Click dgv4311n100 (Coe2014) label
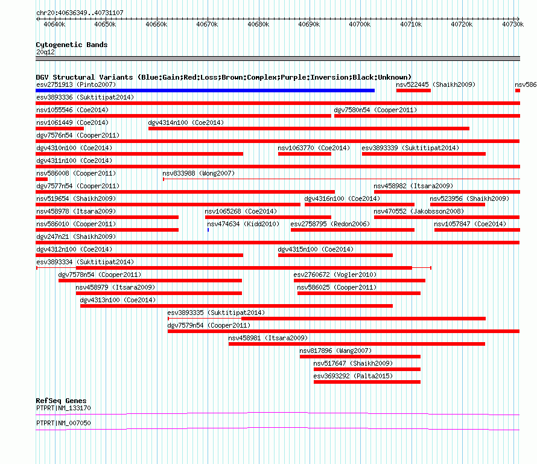Viewport: 537px width, 464px height. (74, 160)
